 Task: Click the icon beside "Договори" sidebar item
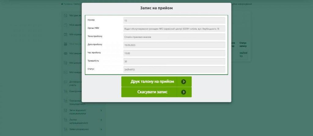(65, 82)
